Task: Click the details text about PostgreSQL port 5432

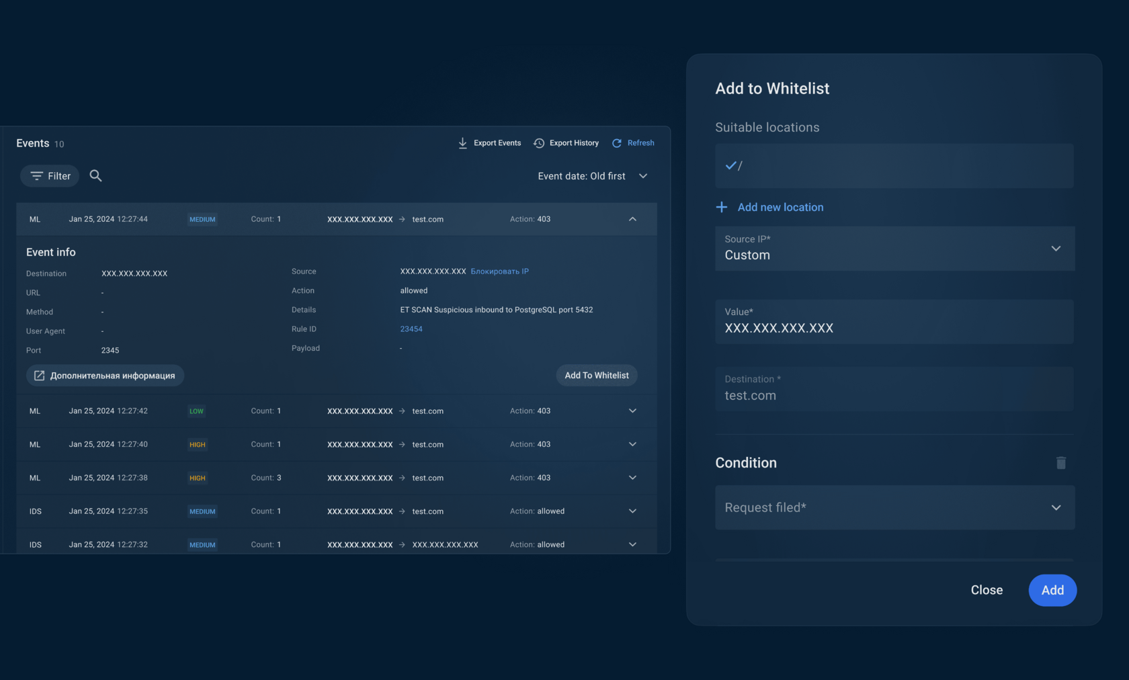Action: point(497,310)
